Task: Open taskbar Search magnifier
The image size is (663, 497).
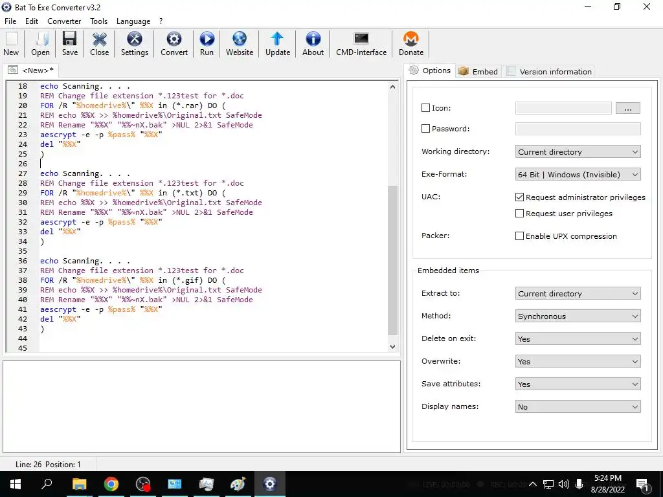Action: tap(47, 484)
